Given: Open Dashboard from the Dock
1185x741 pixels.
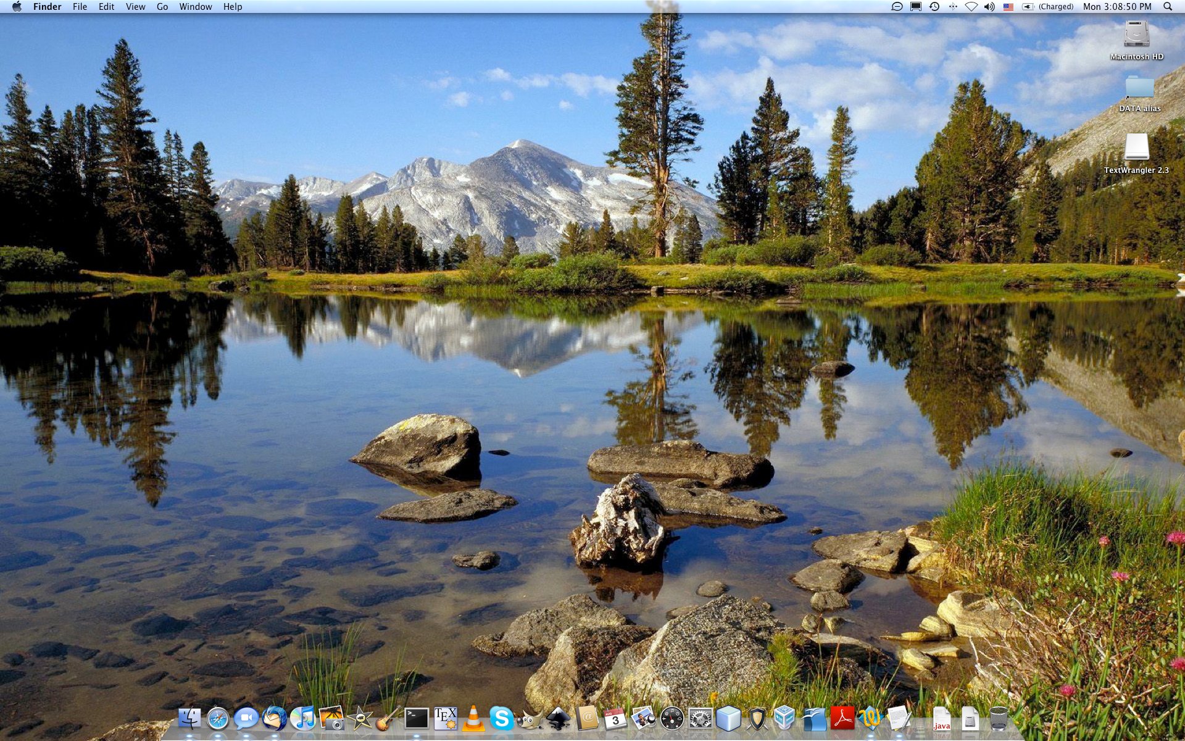Looking at the screenshot, I should point(672,719).
